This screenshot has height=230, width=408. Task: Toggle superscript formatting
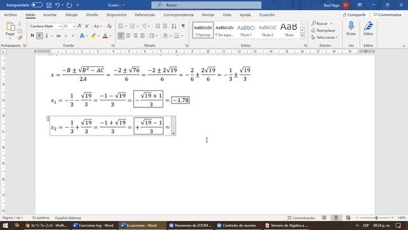coord(73,36)
